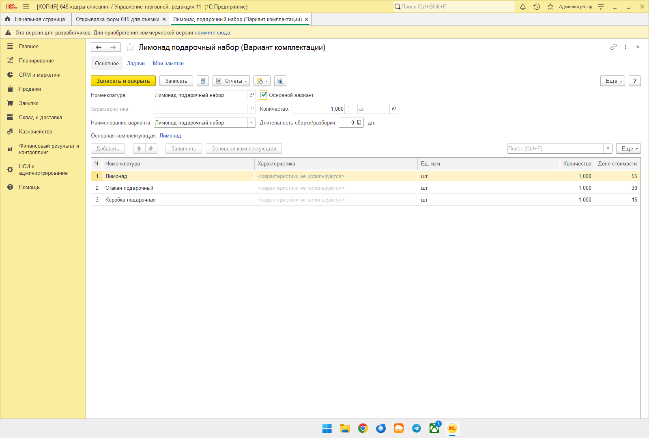The height and width of the screenshot is (438, 649).
Task: Open Продажи section in sidebar
Action: click(30, 89)
